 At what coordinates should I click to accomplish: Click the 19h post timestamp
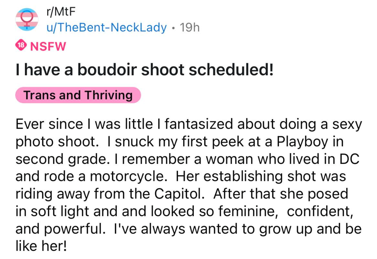pyautogui.click(x=190, y=28)
